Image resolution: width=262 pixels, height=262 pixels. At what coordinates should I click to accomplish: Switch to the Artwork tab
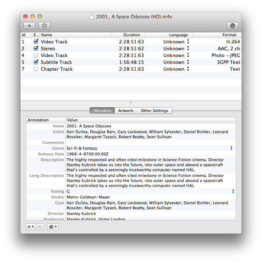(x=126, y=111)
